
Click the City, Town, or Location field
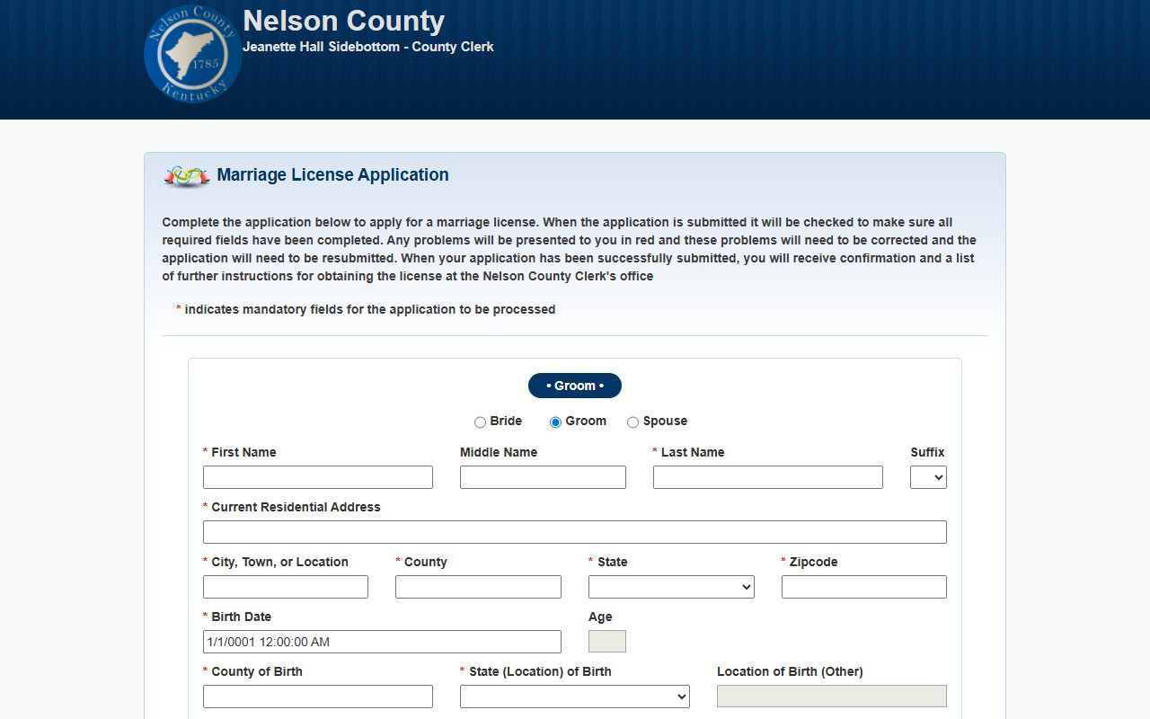click(x=286, y=587)
